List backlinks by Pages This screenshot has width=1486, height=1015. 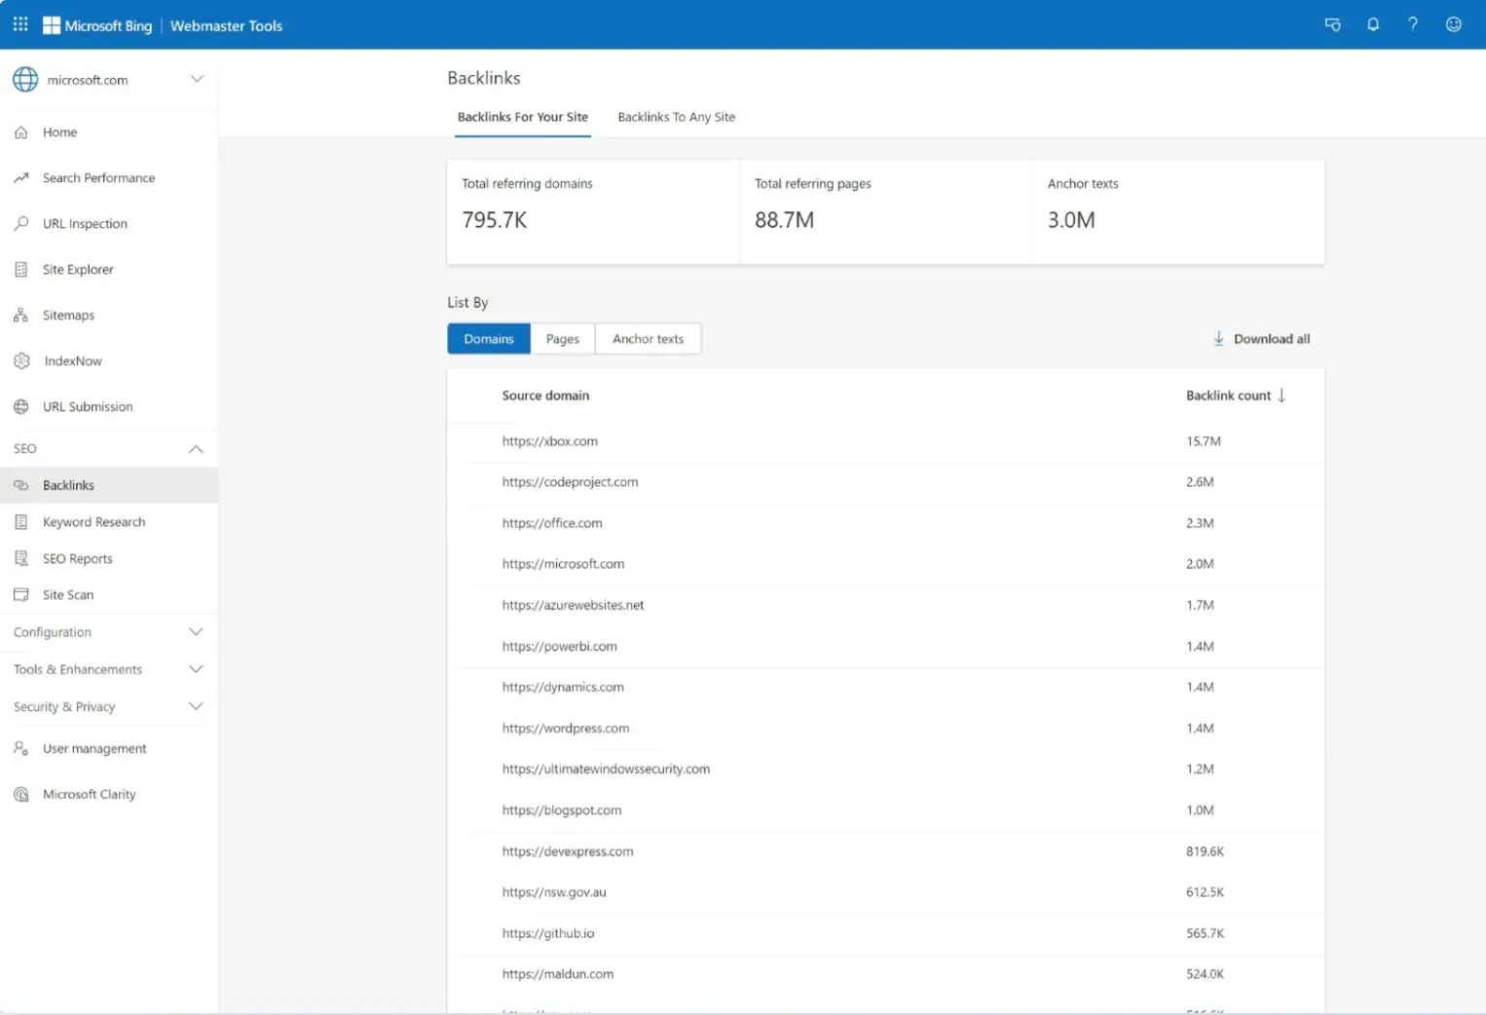[563, 339]
